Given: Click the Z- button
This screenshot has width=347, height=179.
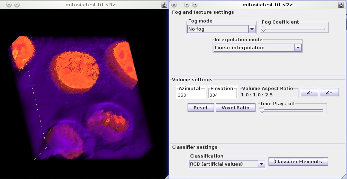Looking at the screenshot, I should [309, 92].
